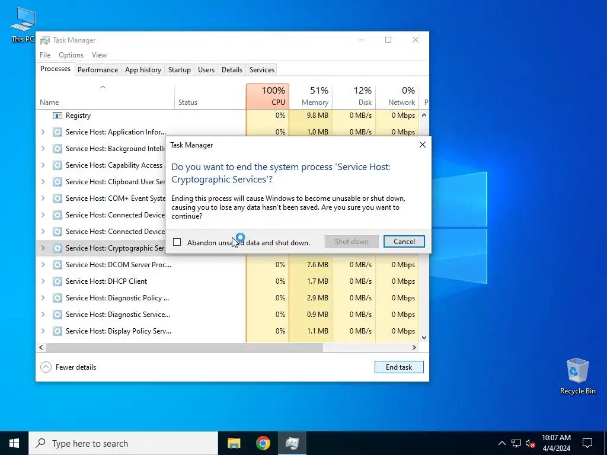Open Google Chrome from the taskbar
607x455 pixels.
coord(263,443)
